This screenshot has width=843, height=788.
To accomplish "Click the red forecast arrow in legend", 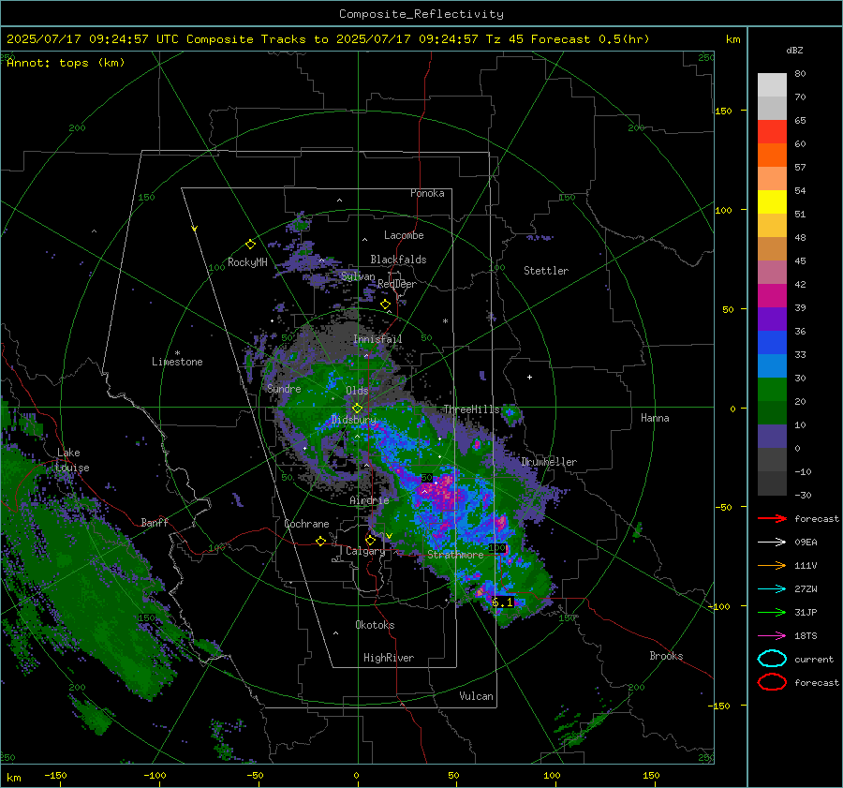I will click(772, 518).
